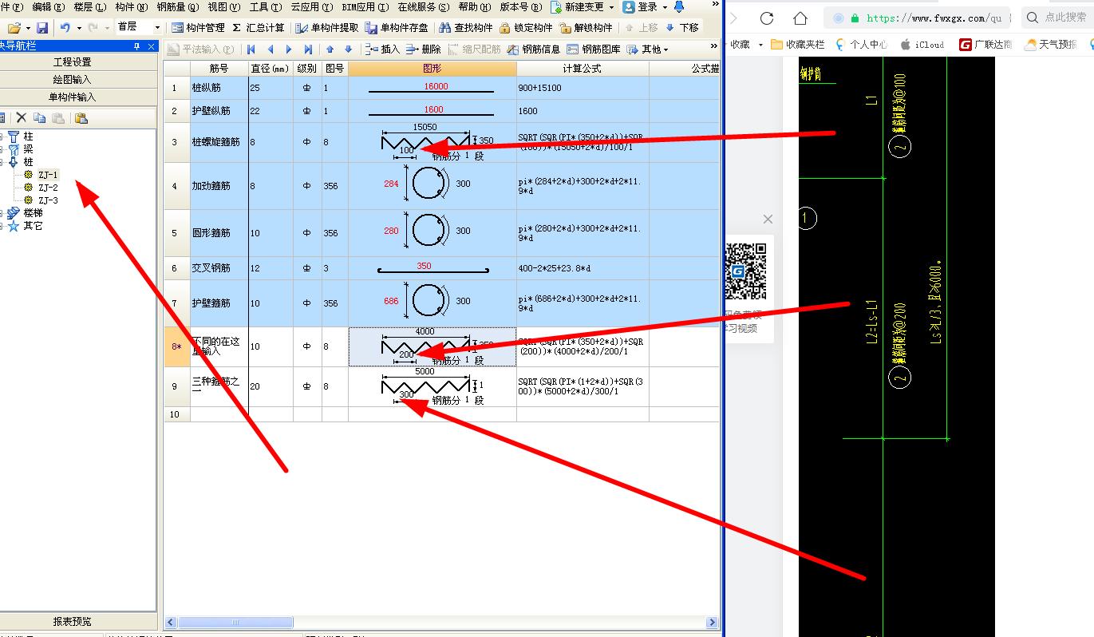Click the move row up arrow icon

tap(330, 49)
